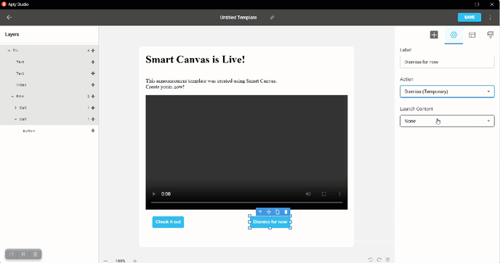Open the layout panel tab
The width and height of the screenshot is (500, 263).
coord(472,35)
